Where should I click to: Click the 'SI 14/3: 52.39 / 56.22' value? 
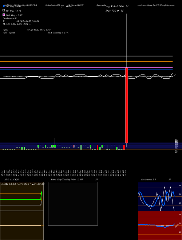tap(28, 21)
